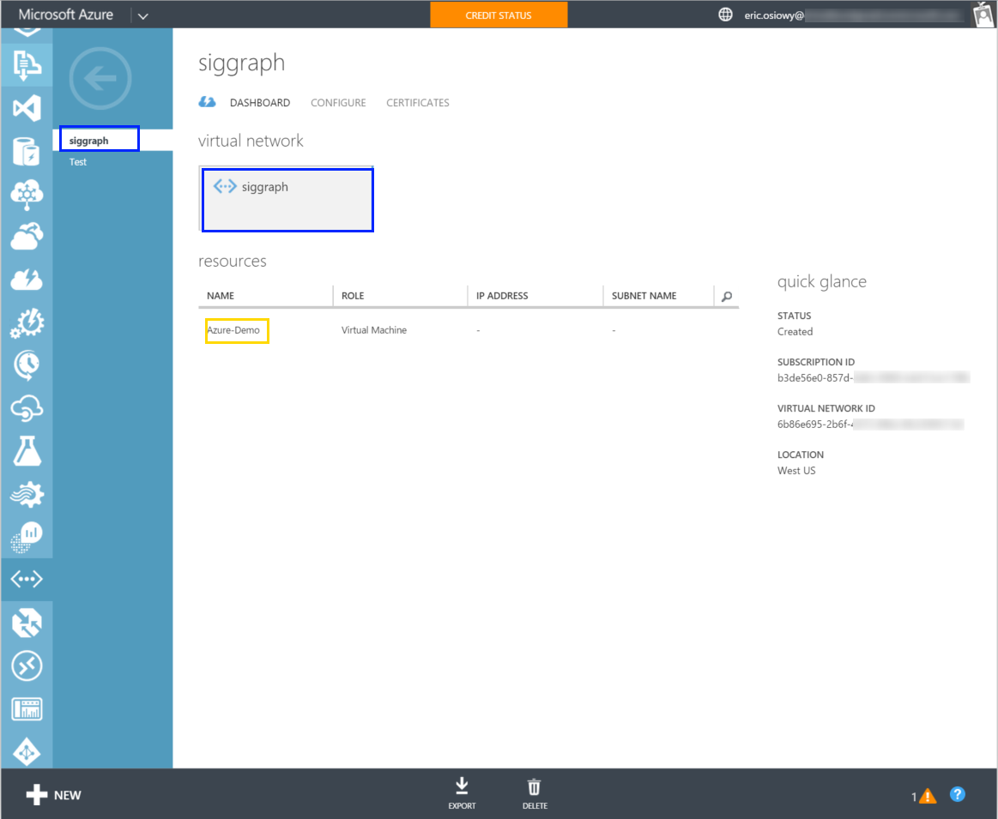This screenshot has height=819, width=998.
Task: Click the CREDIT STATUS button
Action: [499, 15]
